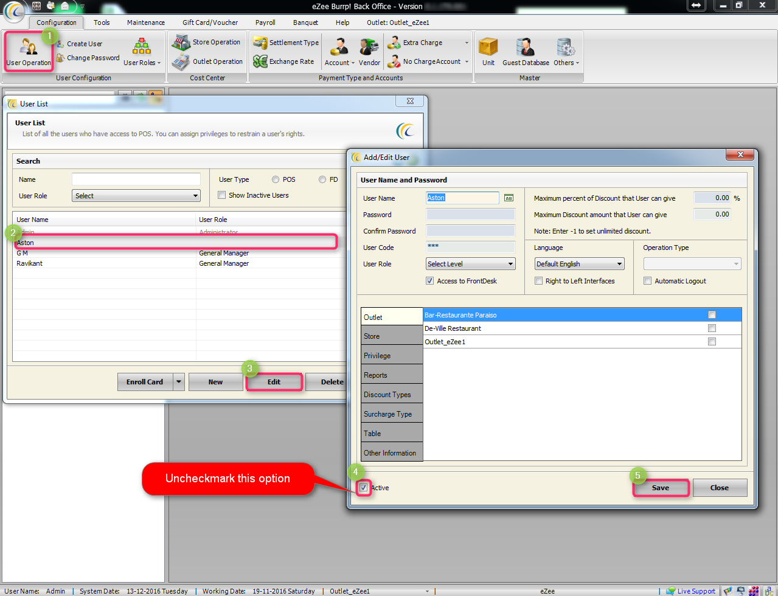The width and height of the screenshot is (778, 596).
Task: Enable Right to Left Interfaces checkbox
Action: tap(538, 281)
